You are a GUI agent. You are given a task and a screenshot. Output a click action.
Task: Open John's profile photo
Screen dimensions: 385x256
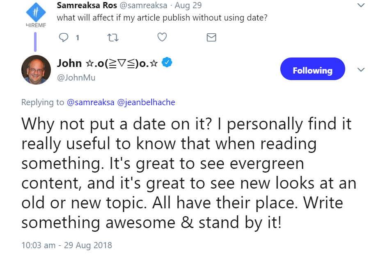coord(36,70)
